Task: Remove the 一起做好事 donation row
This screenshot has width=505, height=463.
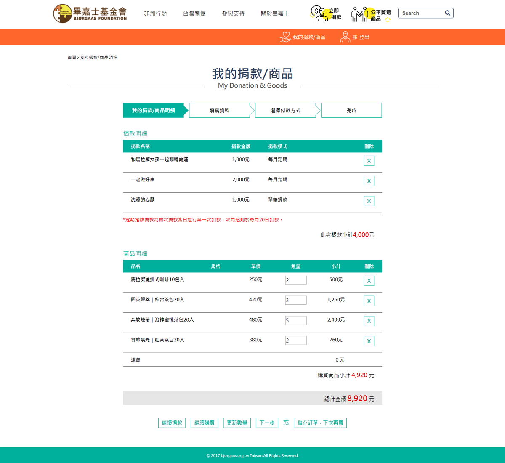Action: click(x=369, y=181)
